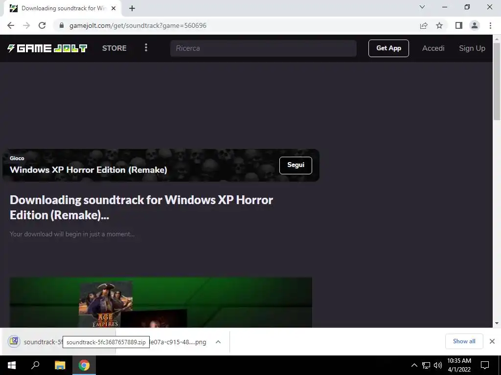Open a new browser tab
Image resolution: width=501 pixels, height=375 pixels.
point(132,8)
